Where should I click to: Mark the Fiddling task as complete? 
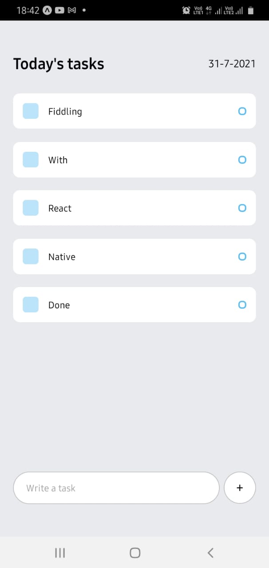(x=242, y=111)
